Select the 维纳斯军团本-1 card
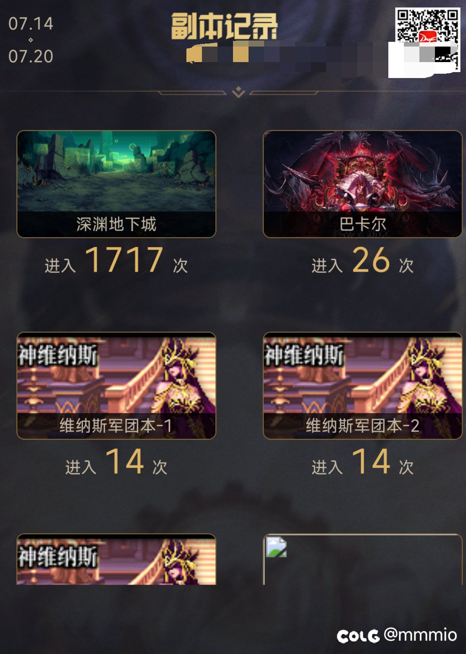Screen dimensions: 466x654 click(116, 386)
